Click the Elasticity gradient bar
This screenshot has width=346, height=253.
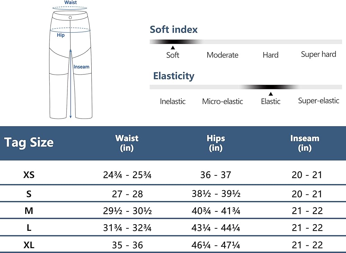(x=246, y=87)
